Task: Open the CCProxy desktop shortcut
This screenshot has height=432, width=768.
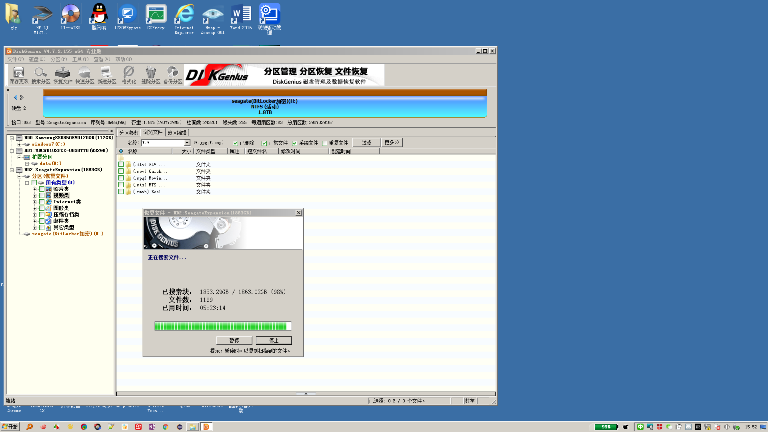Action: (156, 17)
